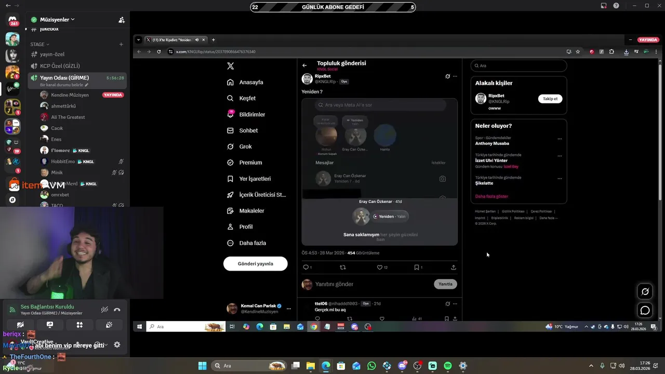Open Premium page
The image size is (665, 374).
pyautogui.click(x=245, y=163)
